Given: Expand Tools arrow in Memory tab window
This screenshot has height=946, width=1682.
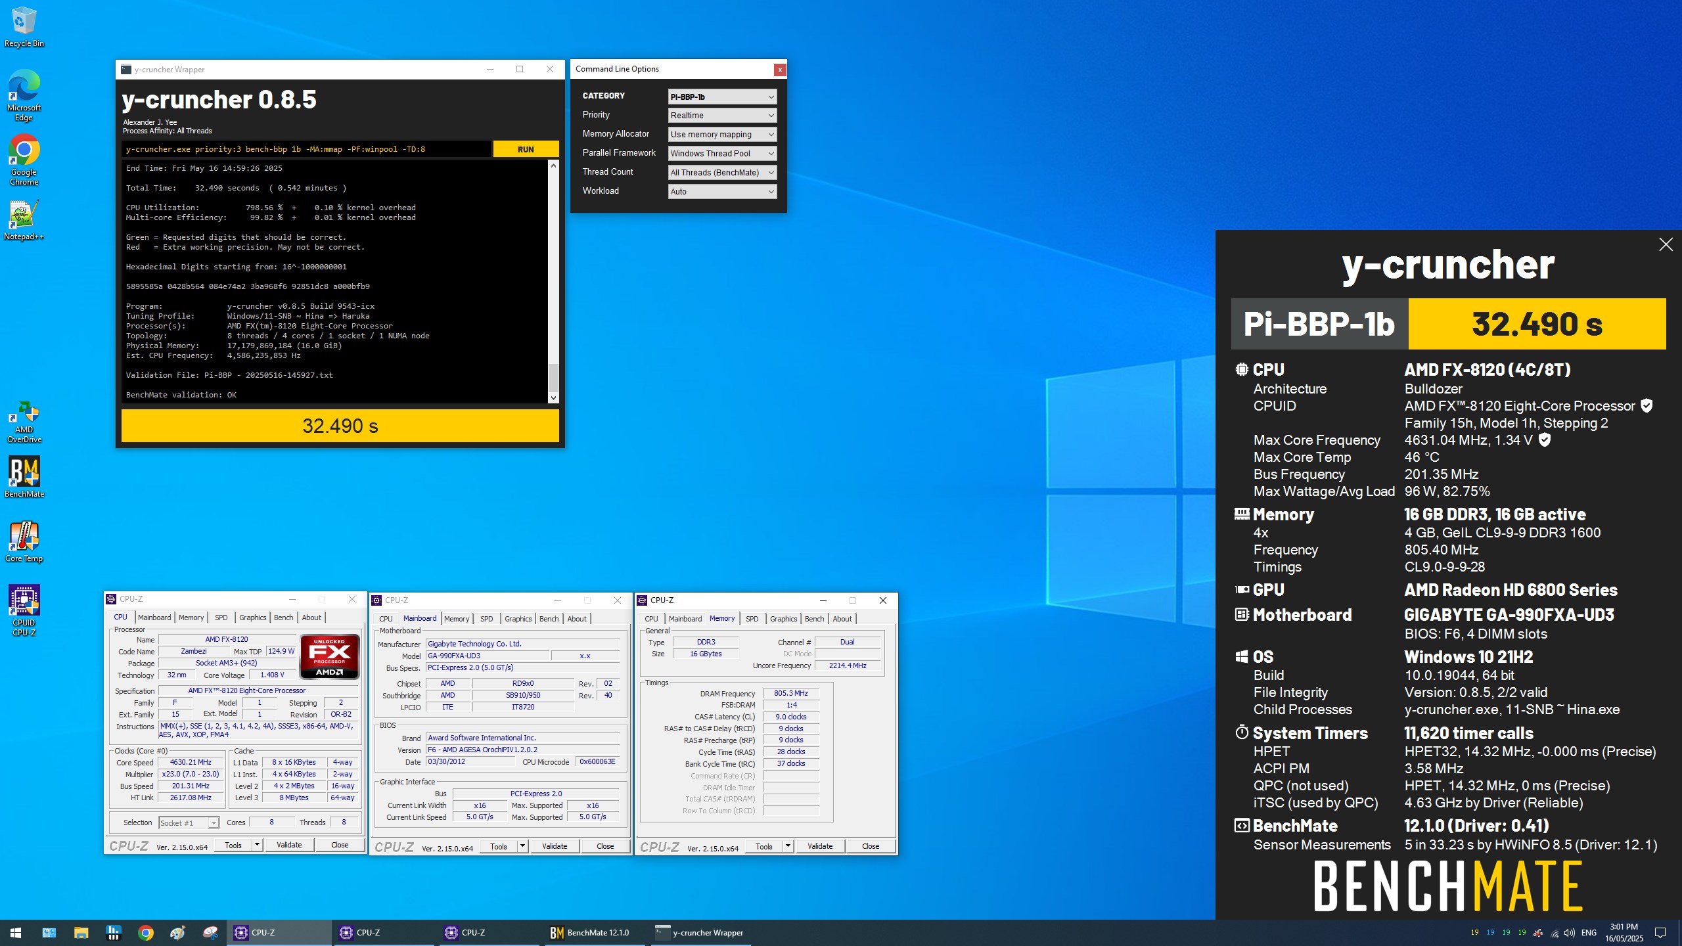Looking at the screenshot, I should [x=788, y=846].
